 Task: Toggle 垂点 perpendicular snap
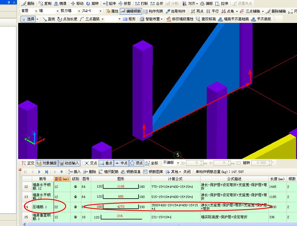coord(106,163)
